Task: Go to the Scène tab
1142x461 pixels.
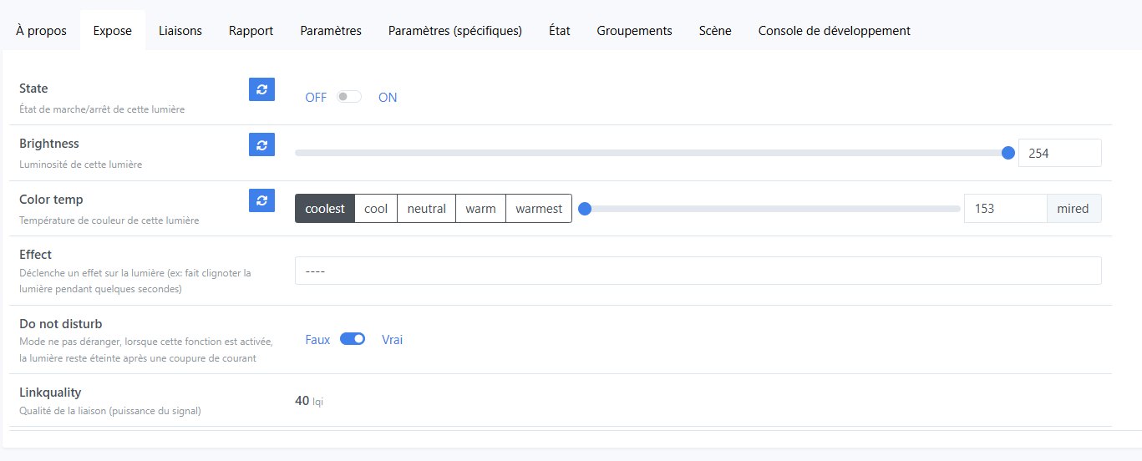Action: (x=715, y=31)
